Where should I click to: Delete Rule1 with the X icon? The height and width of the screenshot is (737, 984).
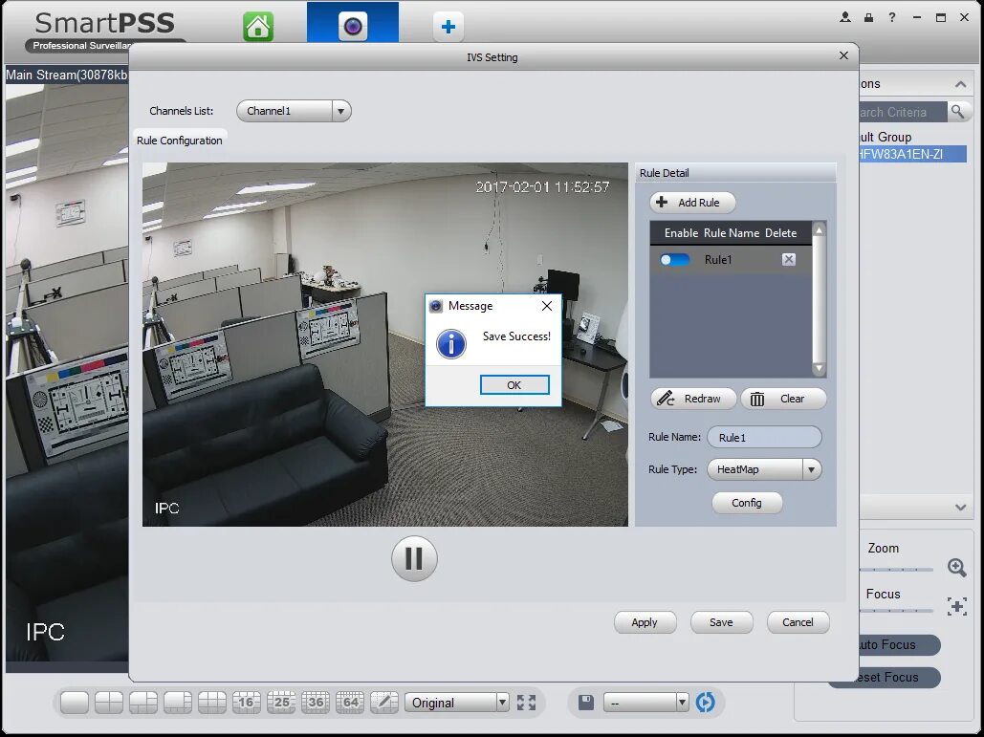coord(789,260)
